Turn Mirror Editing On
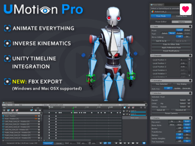195x146 pixels. [187, 37]
